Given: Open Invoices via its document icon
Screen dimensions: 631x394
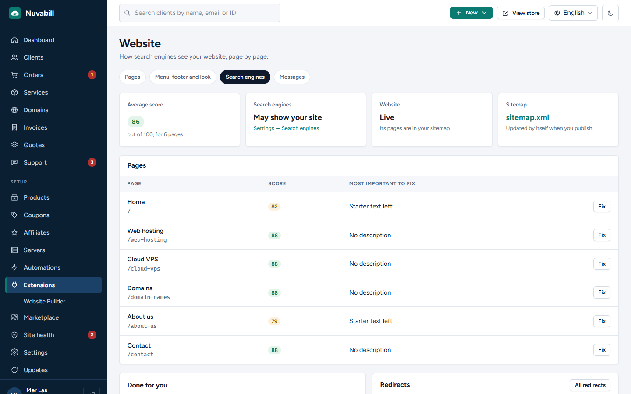Looking at the screenshot, I should [x=14, y=127].
